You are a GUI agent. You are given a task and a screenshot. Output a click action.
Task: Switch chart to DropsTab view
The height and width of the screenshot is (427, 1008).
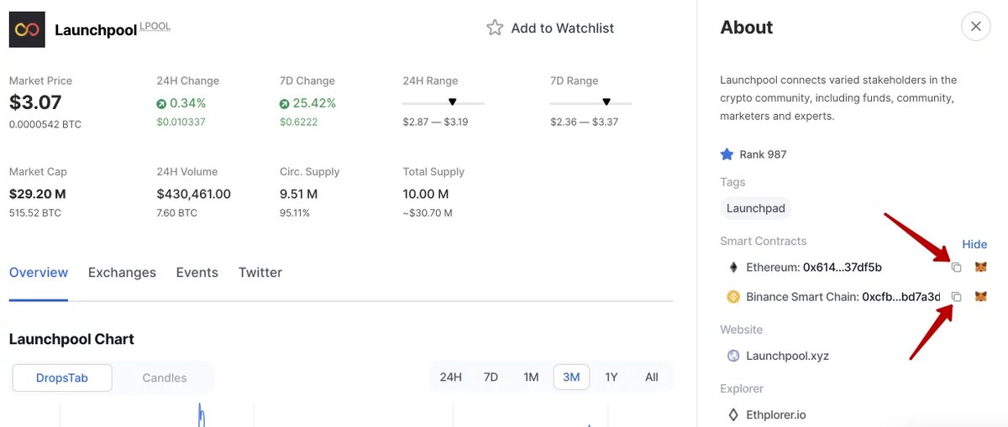[x=62, y=378]
